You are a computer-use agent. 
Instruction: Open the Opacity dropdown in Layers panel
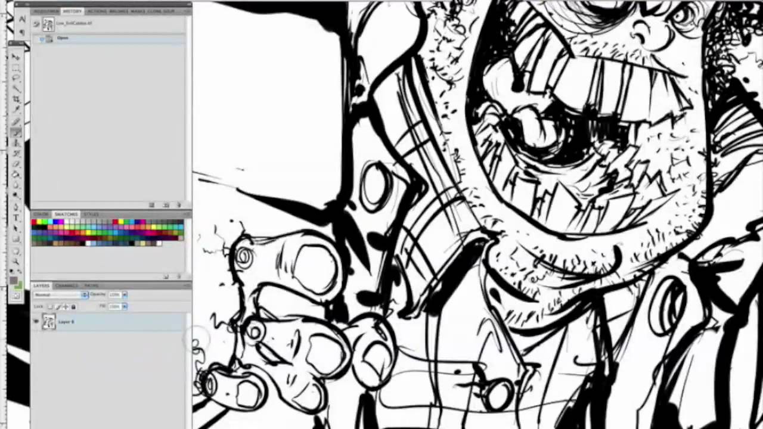pyautogui.click(x=124, y=294)
